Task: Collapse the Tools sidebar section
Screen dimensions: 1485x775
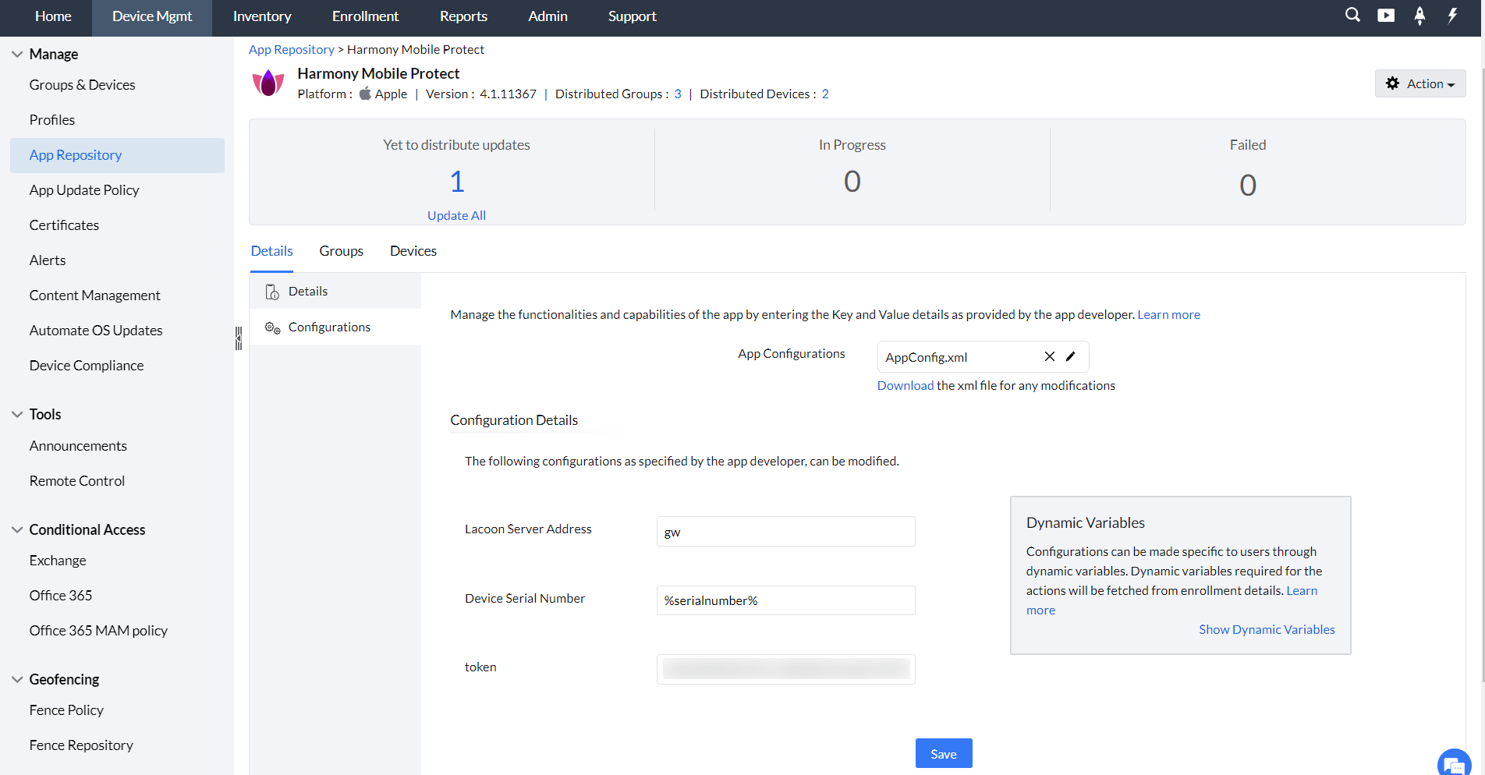Action: tap(17, 415)
